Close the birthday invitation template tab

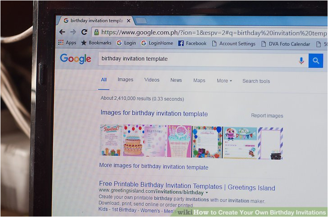coord(129,21)
